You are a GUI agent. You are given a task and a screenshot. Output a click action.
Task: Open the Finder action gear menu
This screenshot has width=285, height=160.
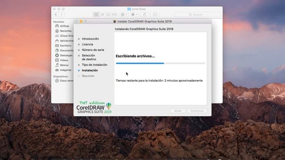pos(134,15)
